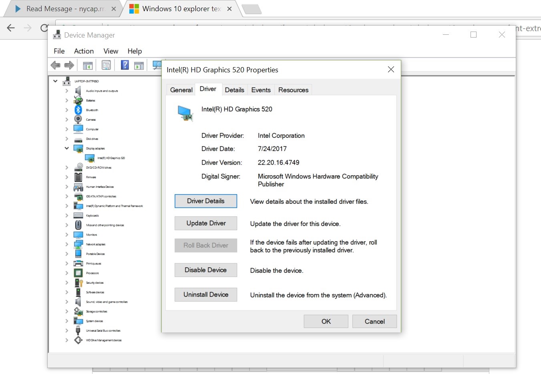The width and height of the screenshot is (541, 374).
Task: Switch to the General tab
Action: pos(181,90)
